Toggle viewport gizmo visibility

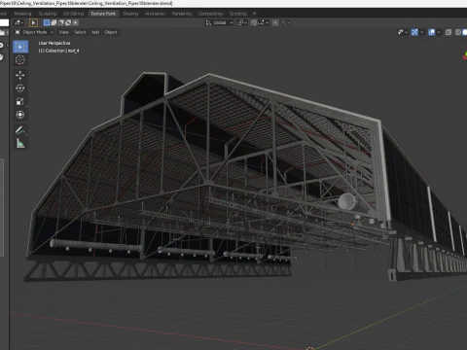[414, 32]
